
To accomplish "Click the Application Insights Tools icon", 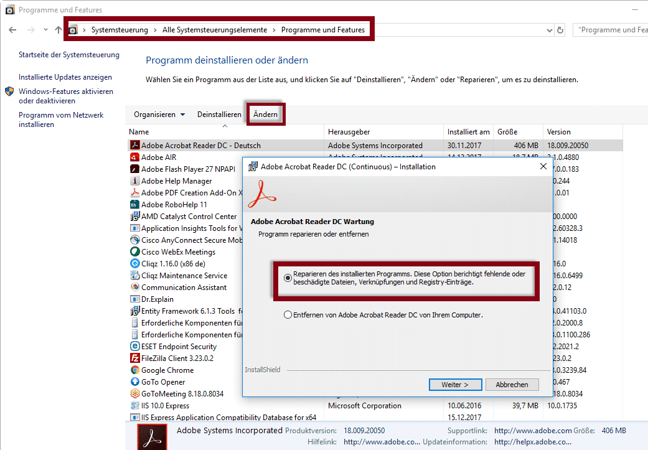I will (134, 228).
